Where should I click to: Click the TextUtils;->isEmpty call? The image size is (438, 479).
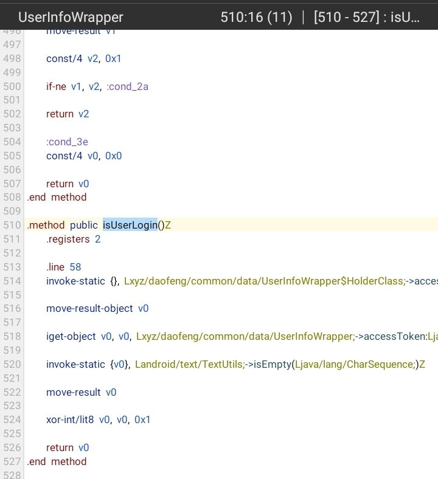[280, 365]
